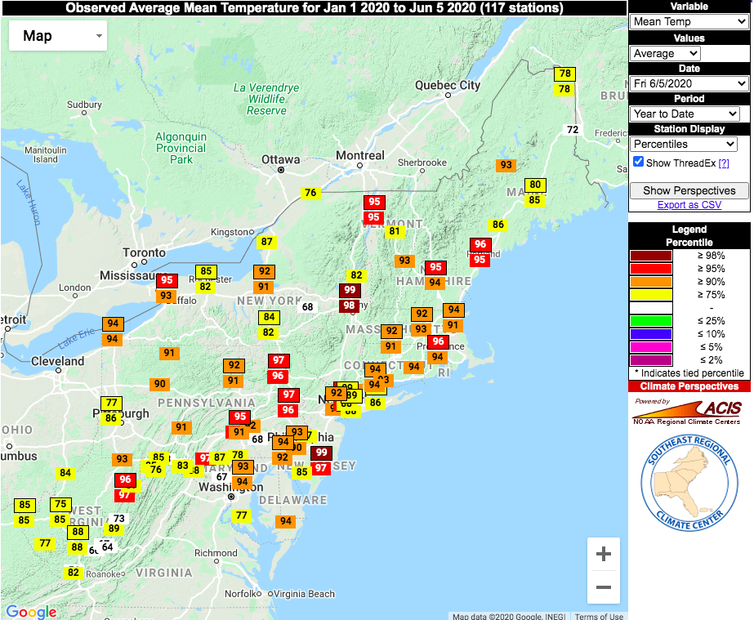Select the station marker 76 near Ottawa

pyautogui.click(x=310, y=194)
